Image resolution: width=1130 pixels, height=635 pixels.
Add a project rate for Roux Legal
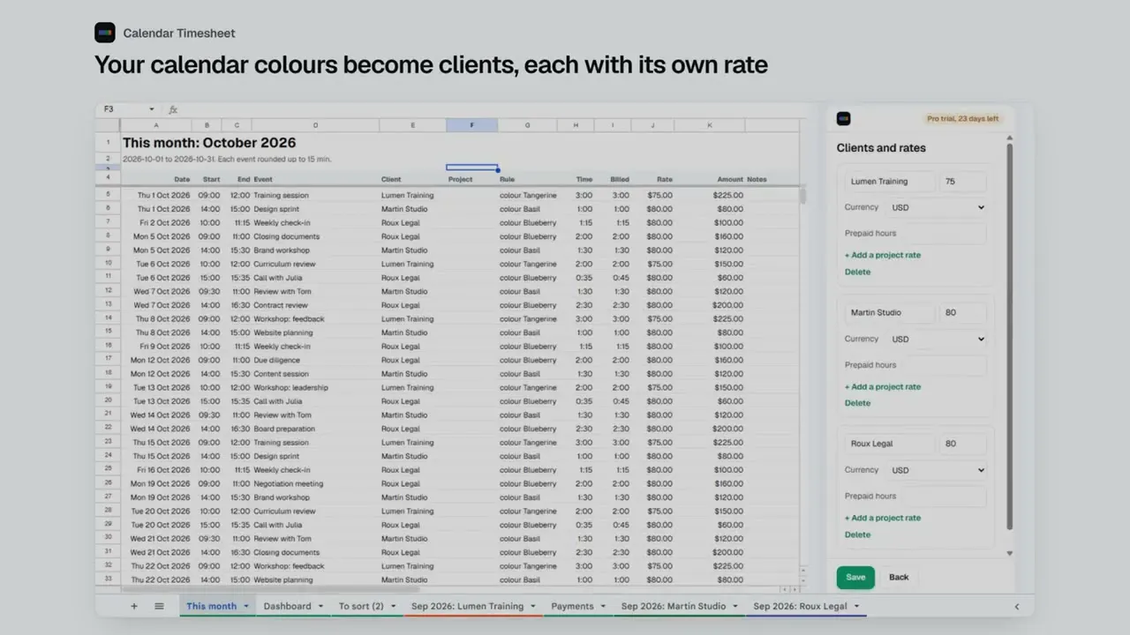pos(883,518)
